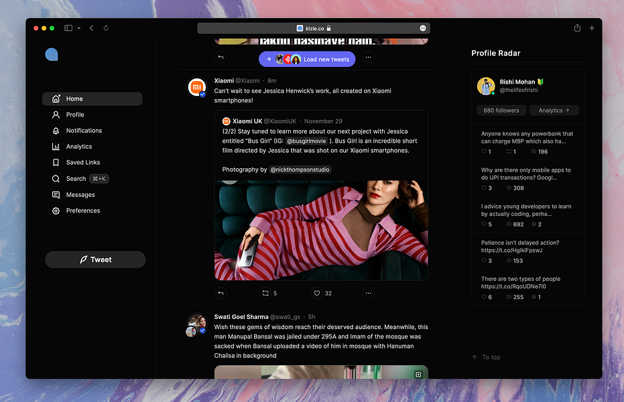The height and width of the screenshot is (402, 624).
Task: Open There are two types tweet
Action: [x=527, y=287]
